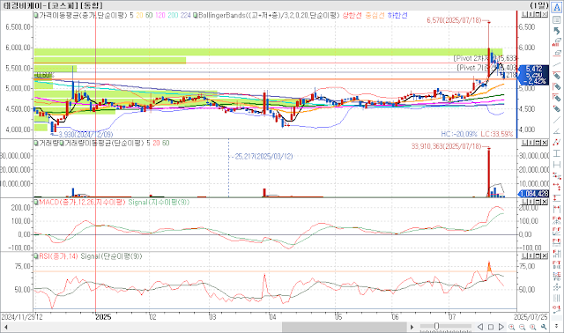Click the 상한선 Bollinger upper band label
The width and height of the screenshot is (564, 333).
click(x=352, y=15)
